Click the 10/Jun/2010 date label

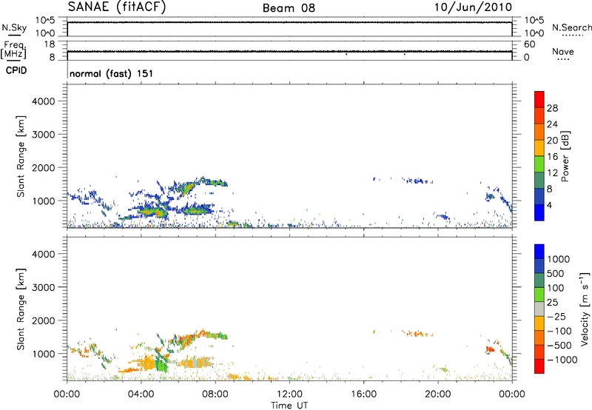473,7
